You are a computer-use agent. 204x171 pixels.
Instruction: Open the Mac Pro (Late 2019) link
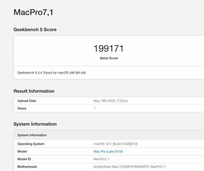[108, 151]
